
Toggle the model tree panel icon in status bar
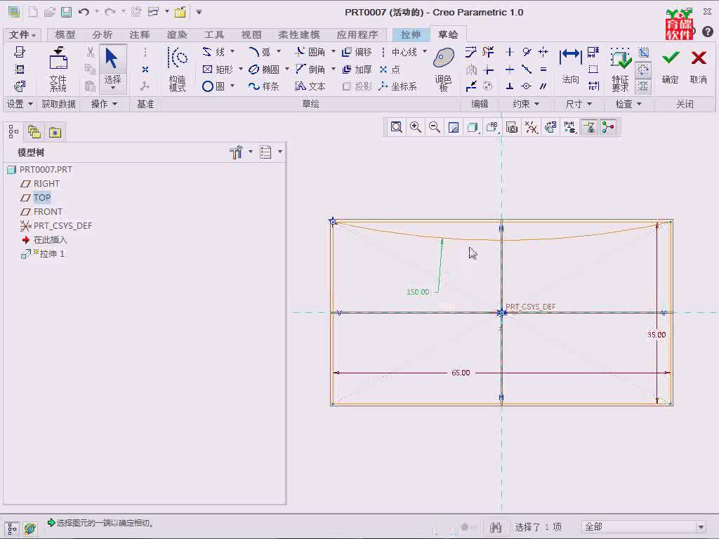(x=12, y=528)
